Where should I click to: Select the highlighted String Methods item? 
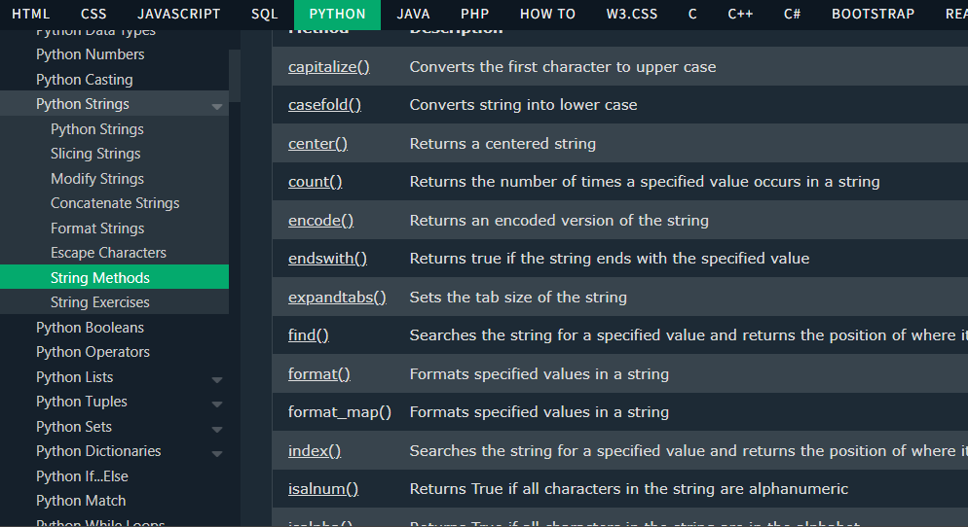[114, 277]
